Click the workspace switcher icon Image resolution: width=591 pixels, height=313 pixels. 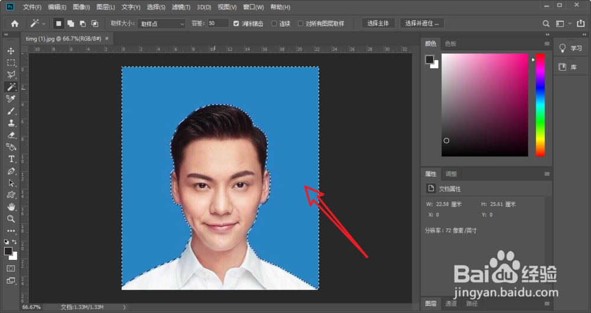(x=560, y=24)
